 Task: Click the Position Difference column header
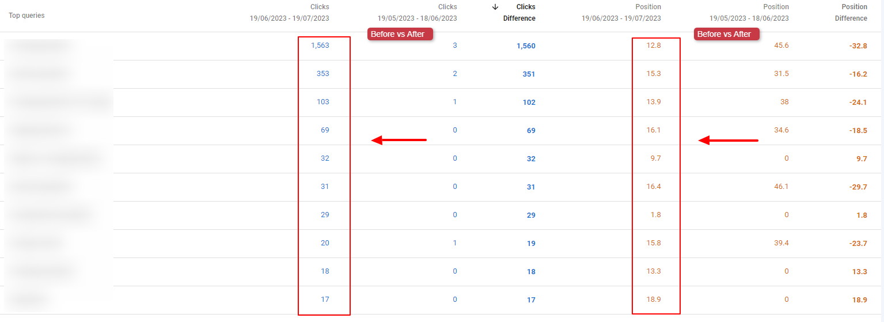coord(851,13)
